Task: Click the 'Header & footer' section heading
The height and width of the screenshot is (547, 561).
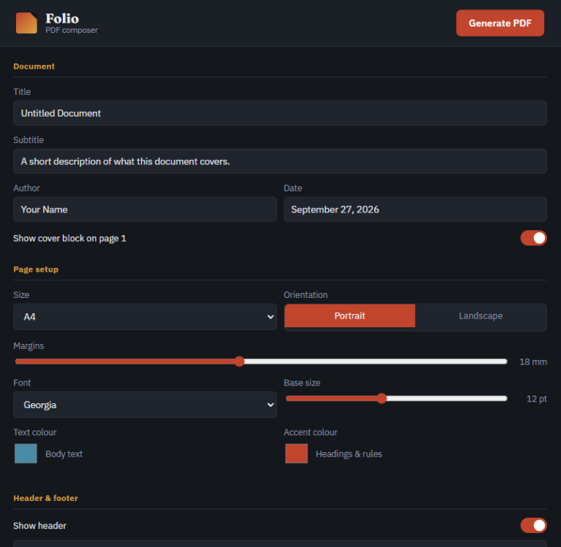Action: (45, 498)
